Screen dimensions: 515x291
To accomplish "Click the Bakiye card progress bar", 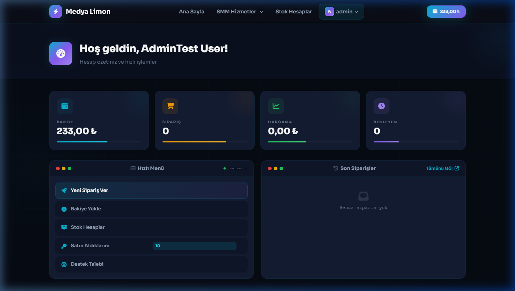I will point(99,142).
